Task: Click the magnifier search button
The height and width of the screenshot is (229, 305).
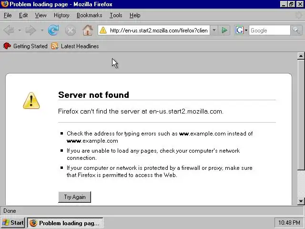Action: coord(296,30)
